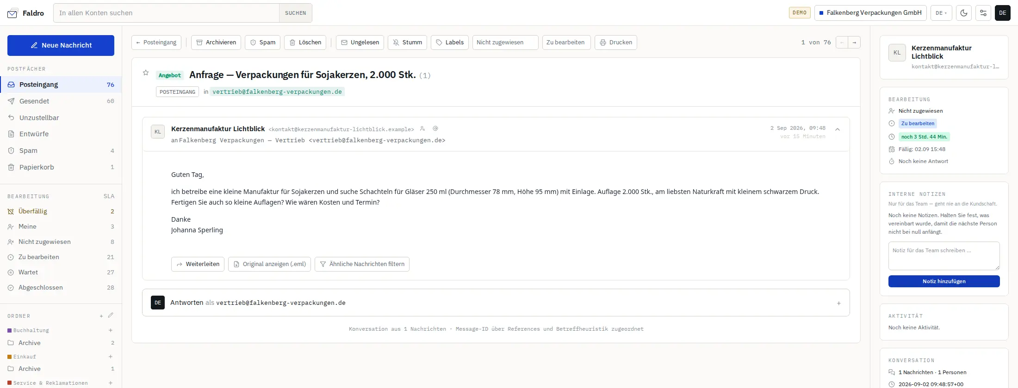1018x388 pixels.
Task: Open Falkenberg Verpackungen GmbH account selector
Action: pyautogui.click(x=870, y=13)
